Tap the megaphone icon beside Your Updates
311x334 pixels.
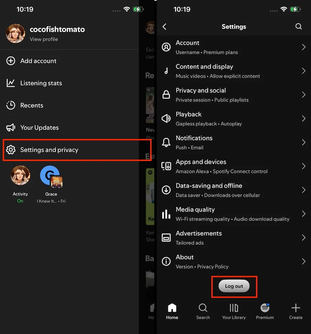pos(11,128)
